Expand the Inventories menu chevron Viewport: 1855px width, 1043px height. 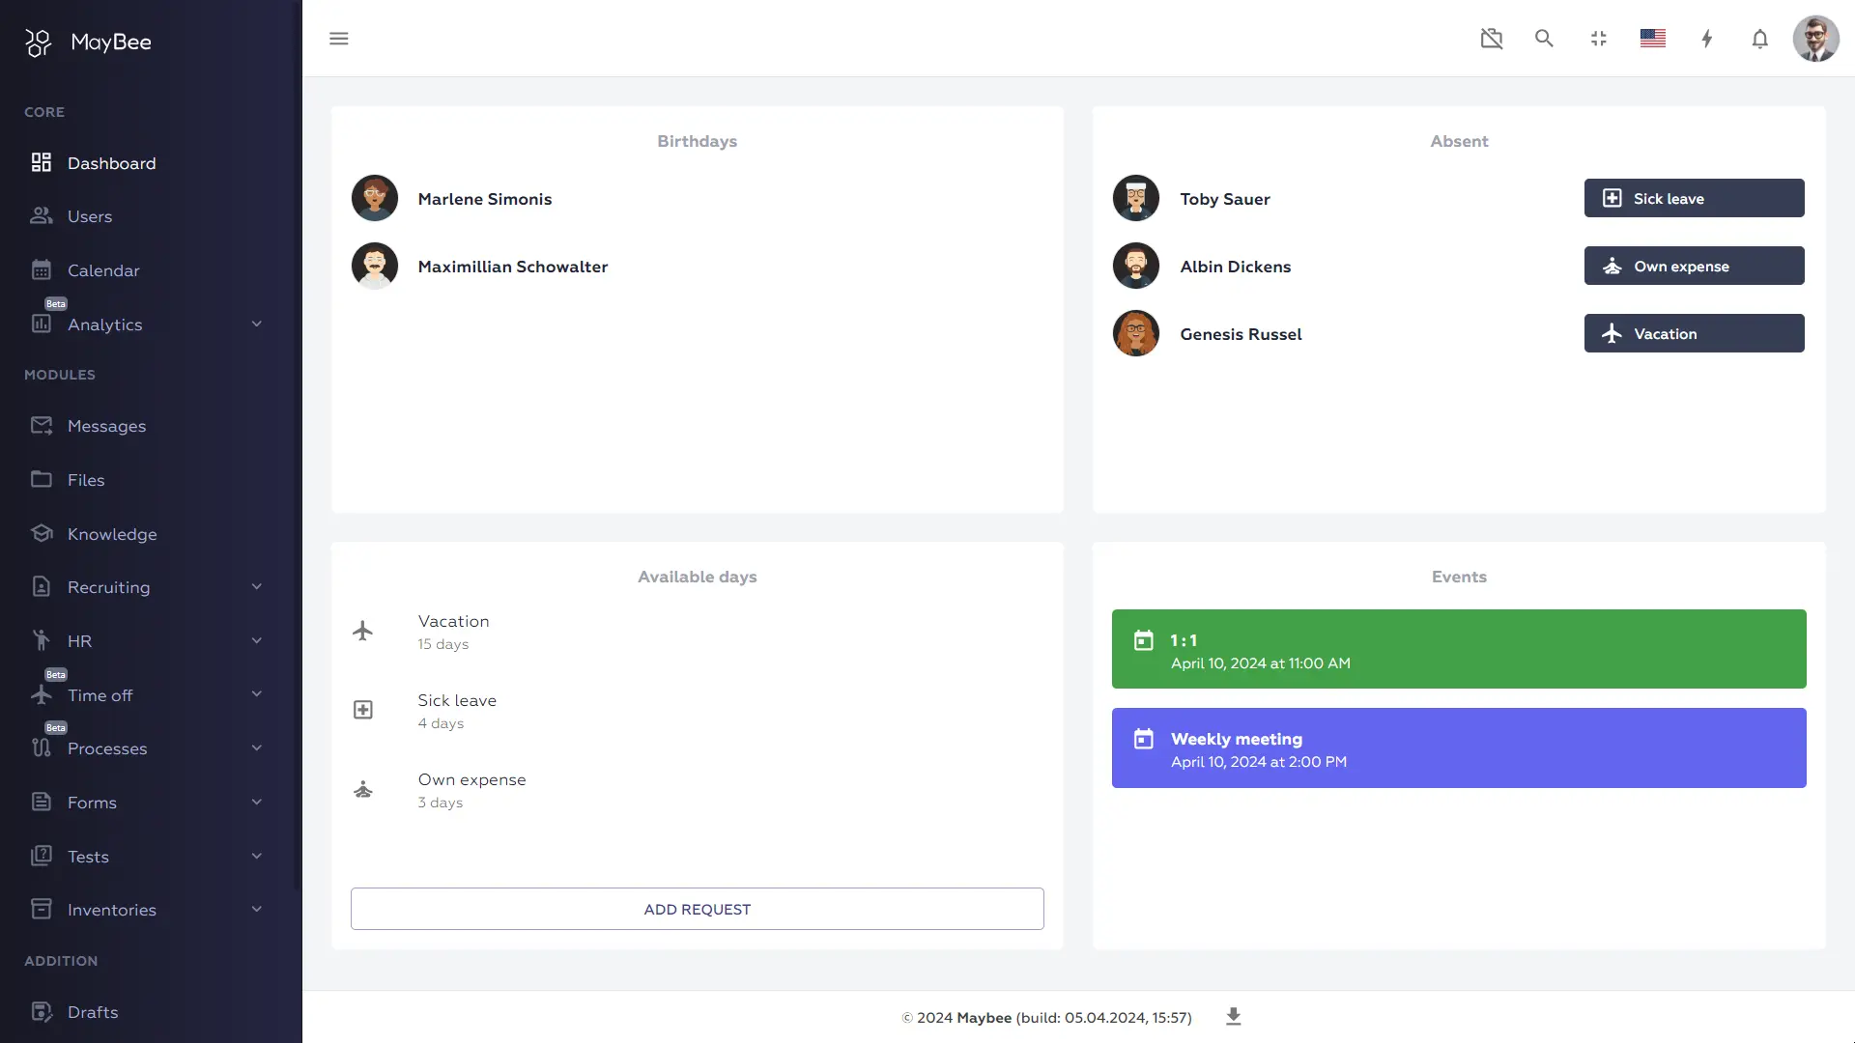pyautogui.click(x=256, y=910)
